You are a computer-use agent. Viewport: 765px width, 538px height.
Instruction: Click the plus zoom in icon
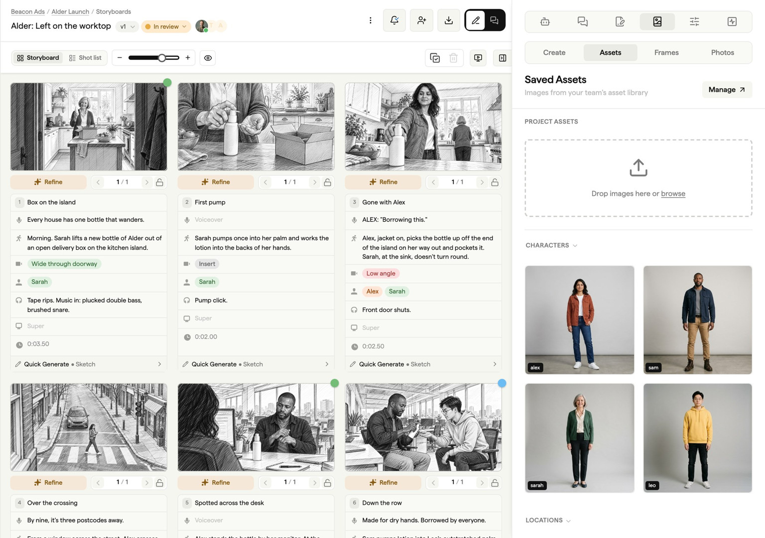click(x=188, y=58)
